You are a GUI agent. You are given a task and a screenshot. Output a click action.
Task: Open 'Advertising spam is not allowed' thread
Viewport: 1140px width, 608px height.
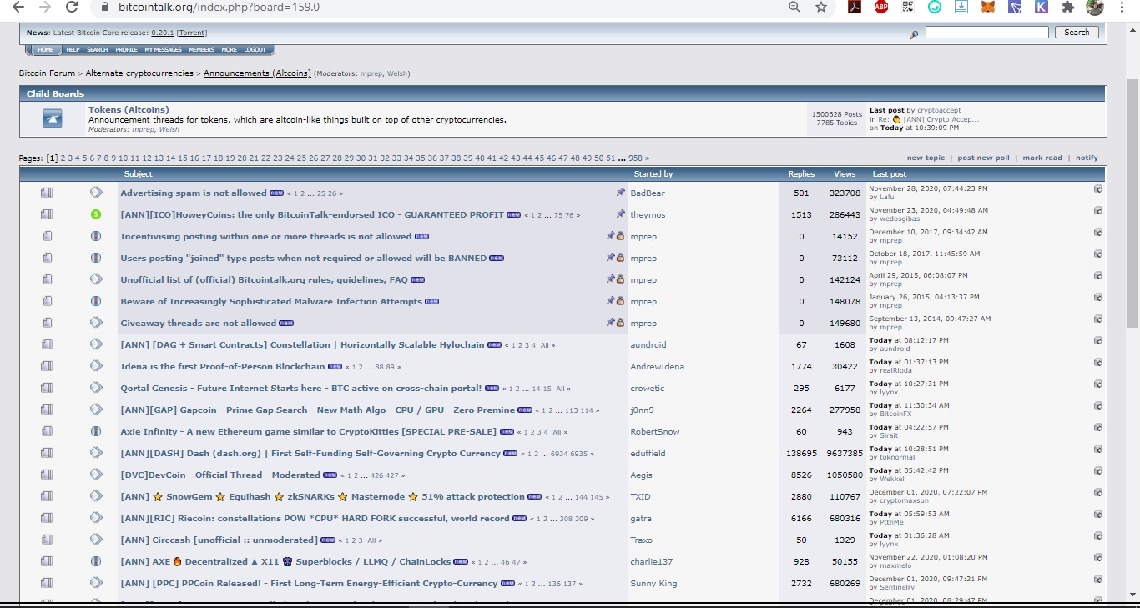pos(194,193)
